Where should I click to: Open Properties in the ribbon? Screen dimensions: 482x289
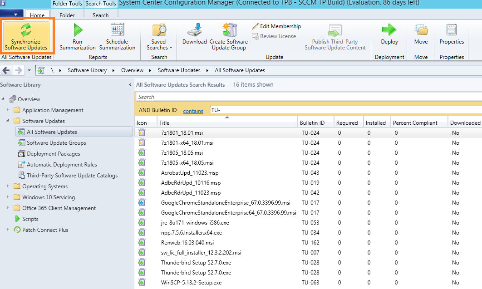(452, 30)
